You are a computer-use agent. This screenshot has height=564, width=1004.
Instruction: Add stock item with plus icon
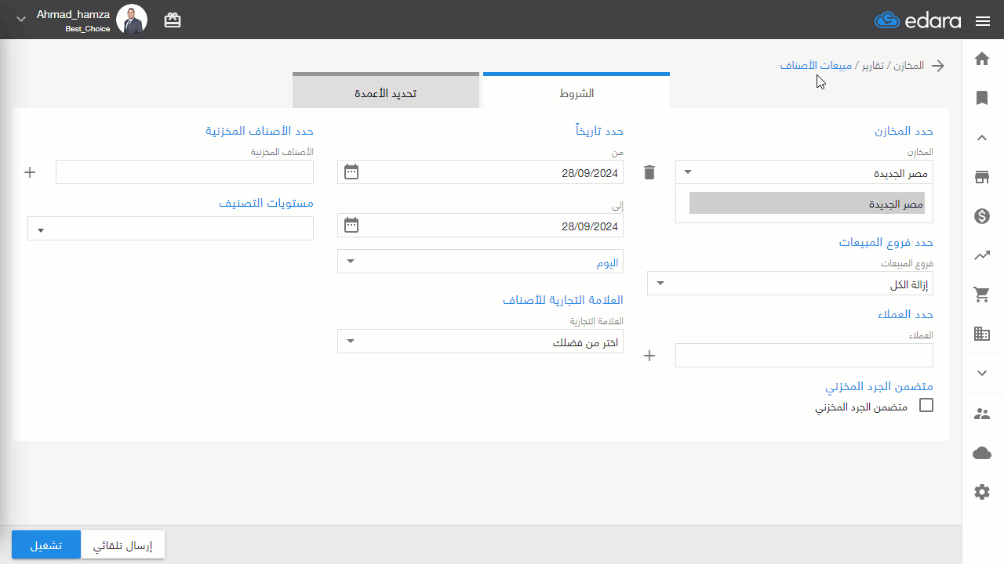pos(31,172)
